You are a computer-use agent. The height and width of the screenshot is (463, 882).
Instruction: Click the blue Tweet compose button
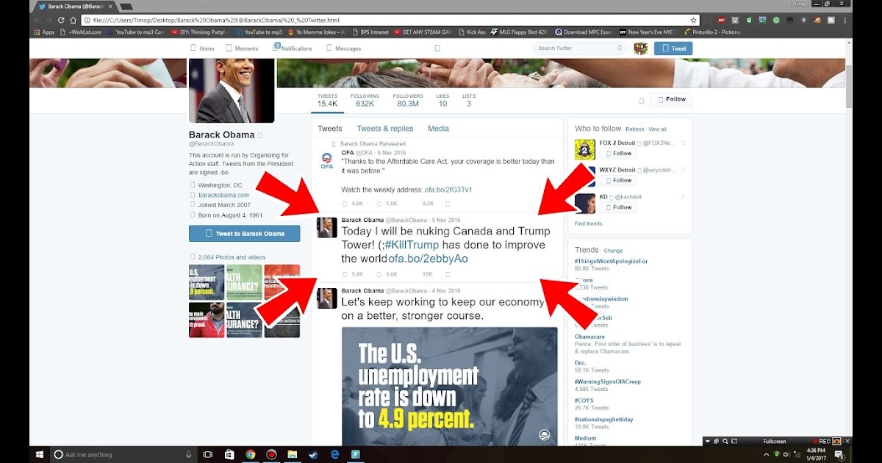673,49
